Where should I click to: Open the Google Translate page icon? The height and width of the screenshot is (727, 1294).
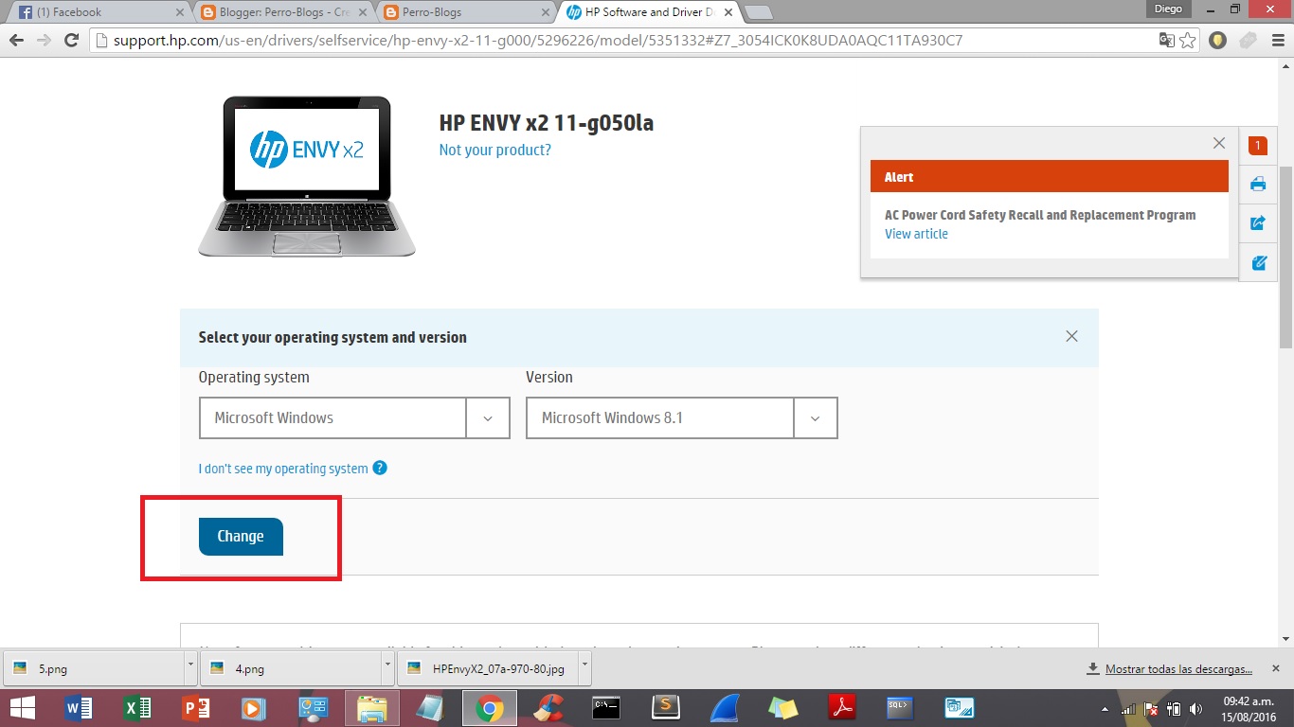coord(1166,41)
